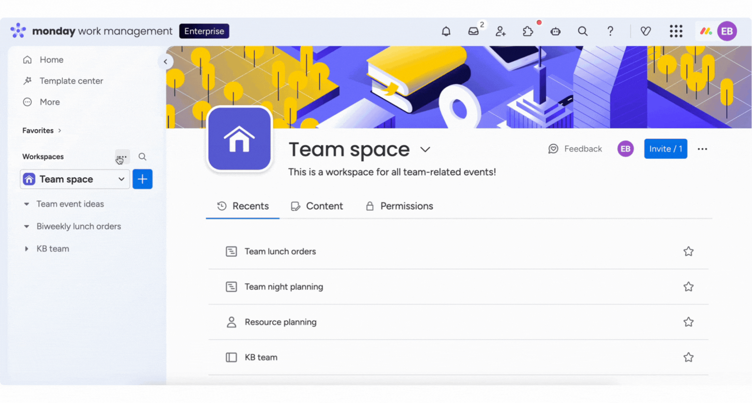The image size is (752, 403).
Task: Favorite the KB team star
Action: coord(688,357)
